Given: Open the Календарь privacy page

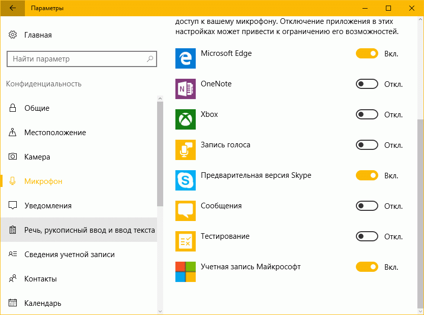Looking at the screenshot, I should pyautogui.click(x=79, y=303).
